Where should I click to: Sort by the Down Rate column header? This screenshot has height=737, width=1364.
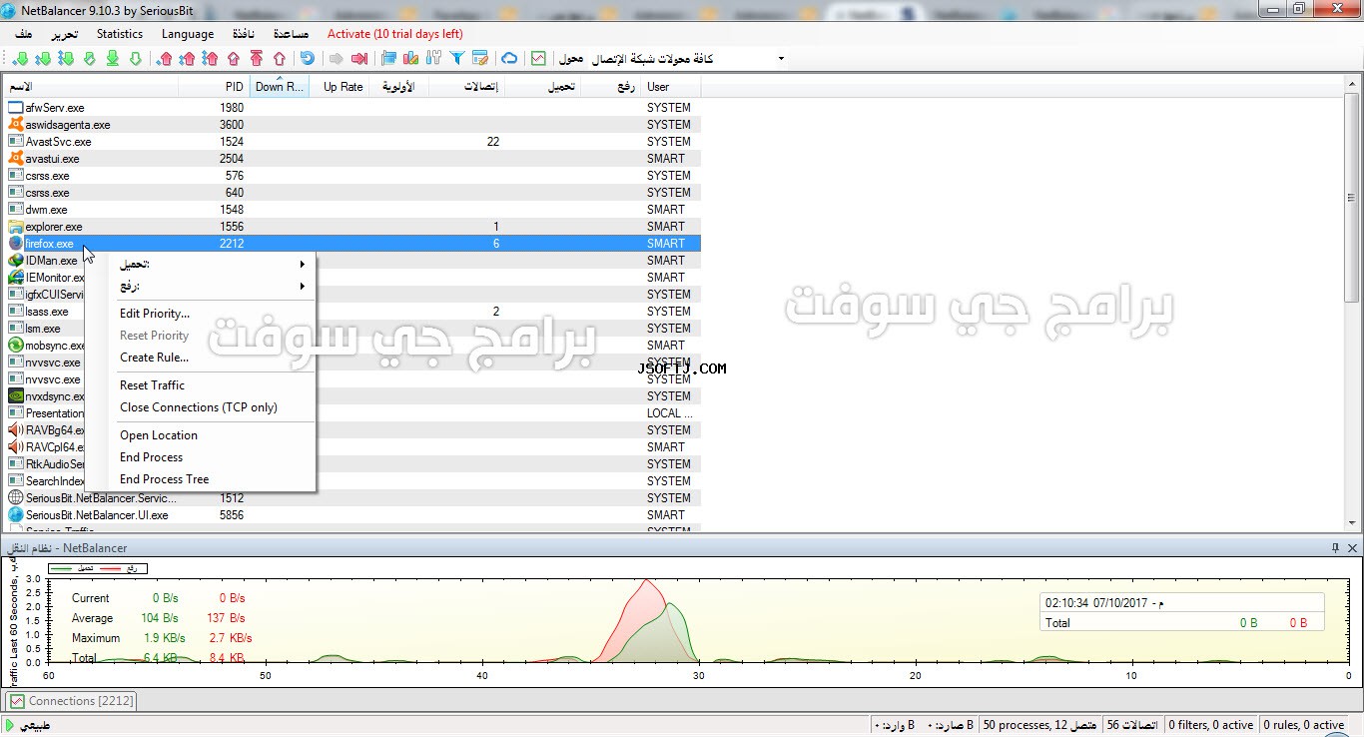click(280, 87)
